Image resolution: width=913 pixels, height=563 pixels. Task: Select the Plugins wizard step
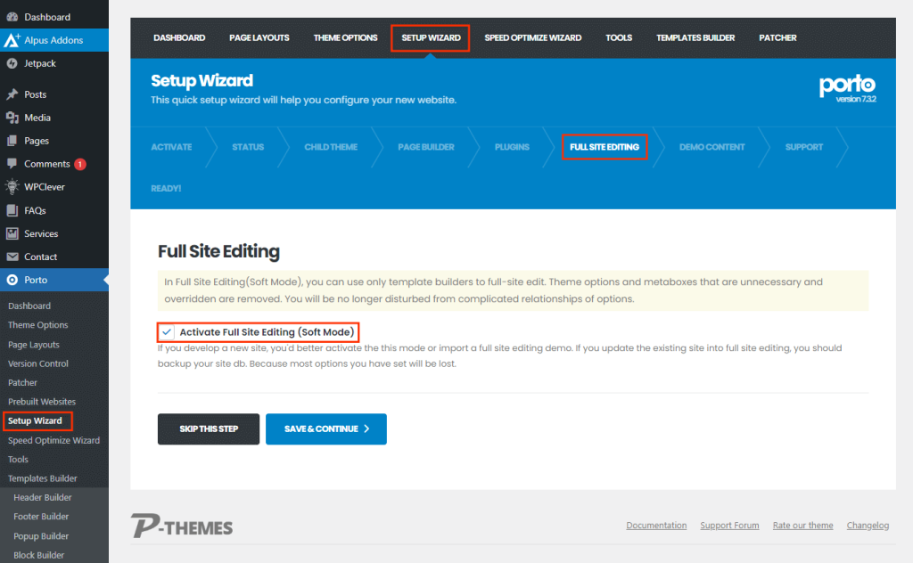(512, 147)
